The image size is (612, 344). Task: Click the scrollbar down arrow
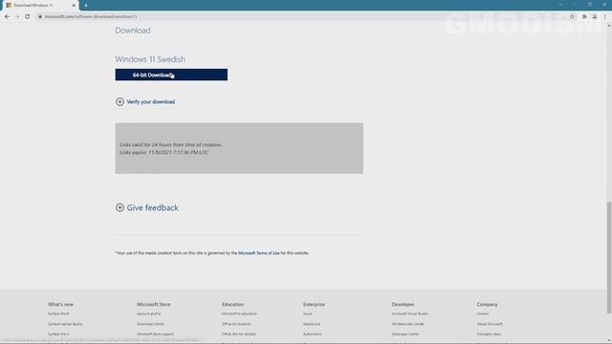(x=609, y=341)
